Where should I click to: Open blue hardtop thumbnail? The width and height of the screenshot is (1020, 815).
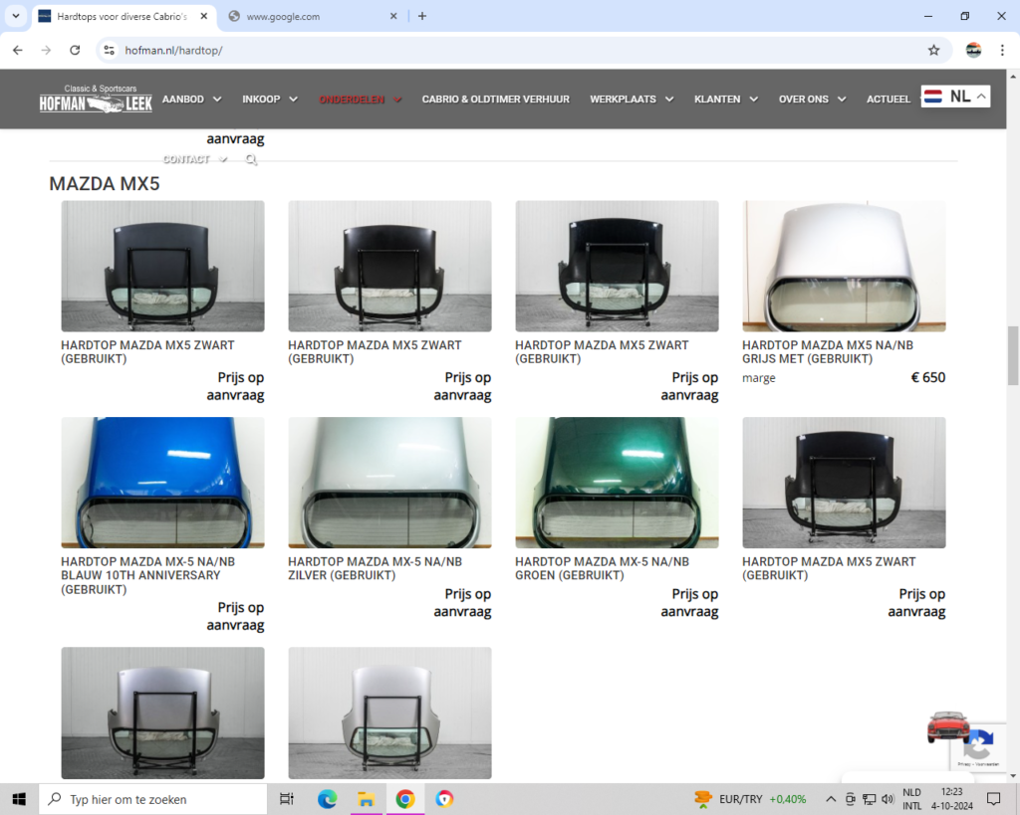(162, 483)
